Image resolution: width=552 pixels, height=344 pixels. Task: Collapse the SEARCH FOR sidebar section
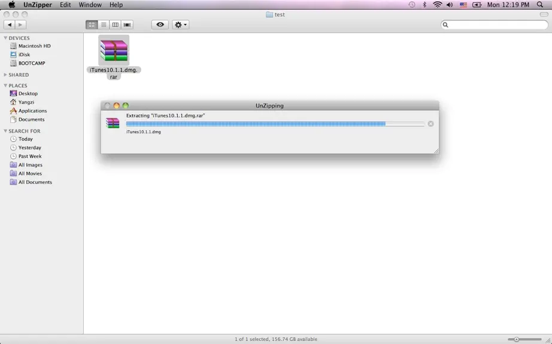pyautogui.click(x=5, y=131)
